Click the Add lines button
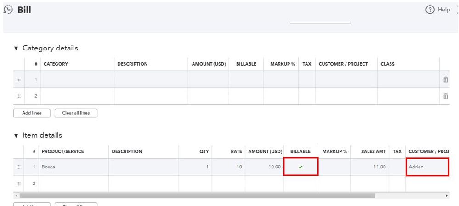This screenshot has height=206, width=459. click(32, 113)
